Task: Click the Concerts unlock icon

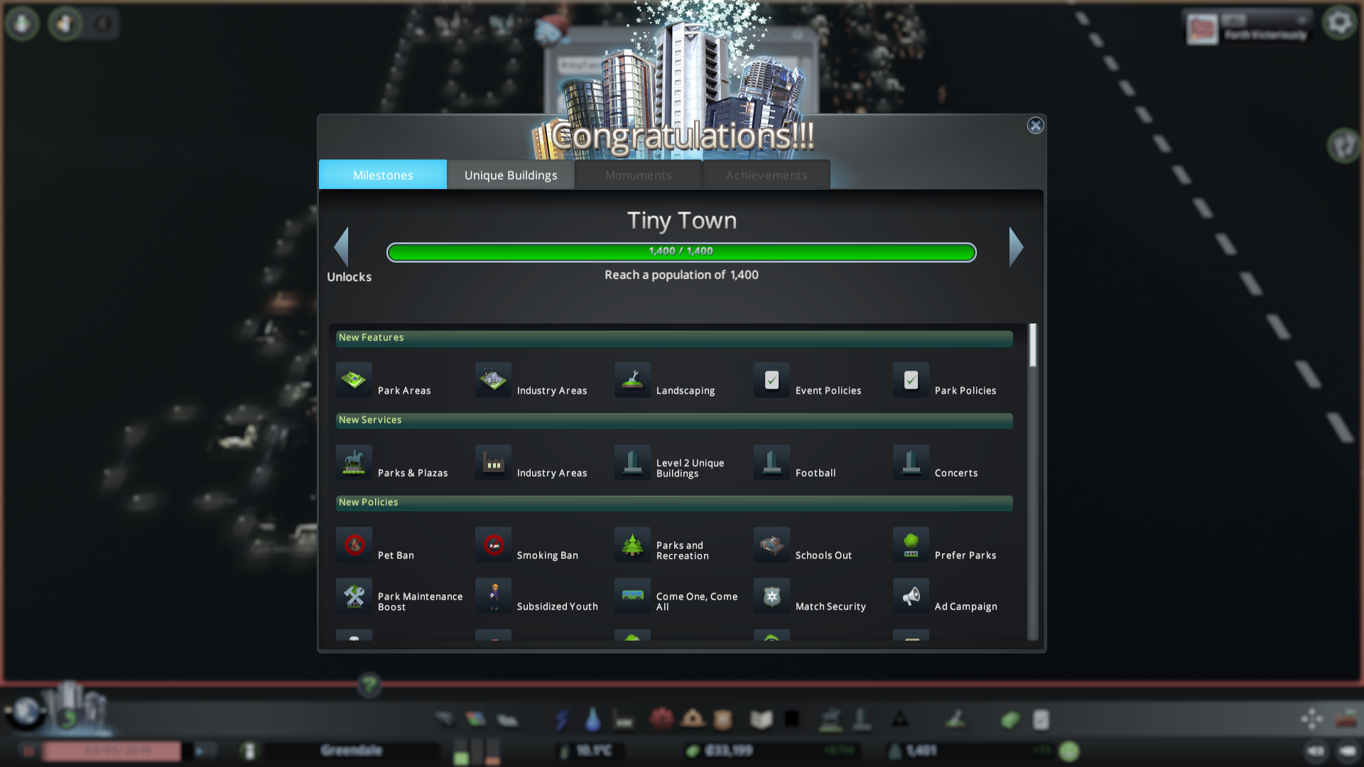Action: click(x=910, y=462)
